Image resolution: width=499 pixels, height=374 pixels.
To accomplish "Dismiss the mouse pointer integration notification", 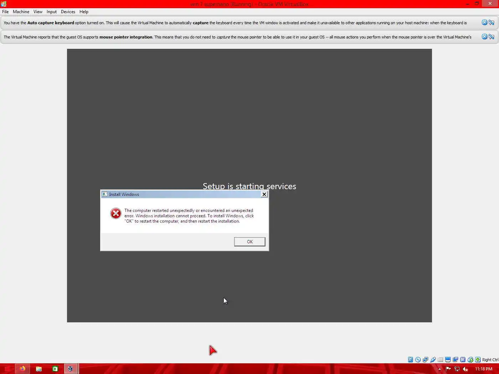I will coord(484,37).
